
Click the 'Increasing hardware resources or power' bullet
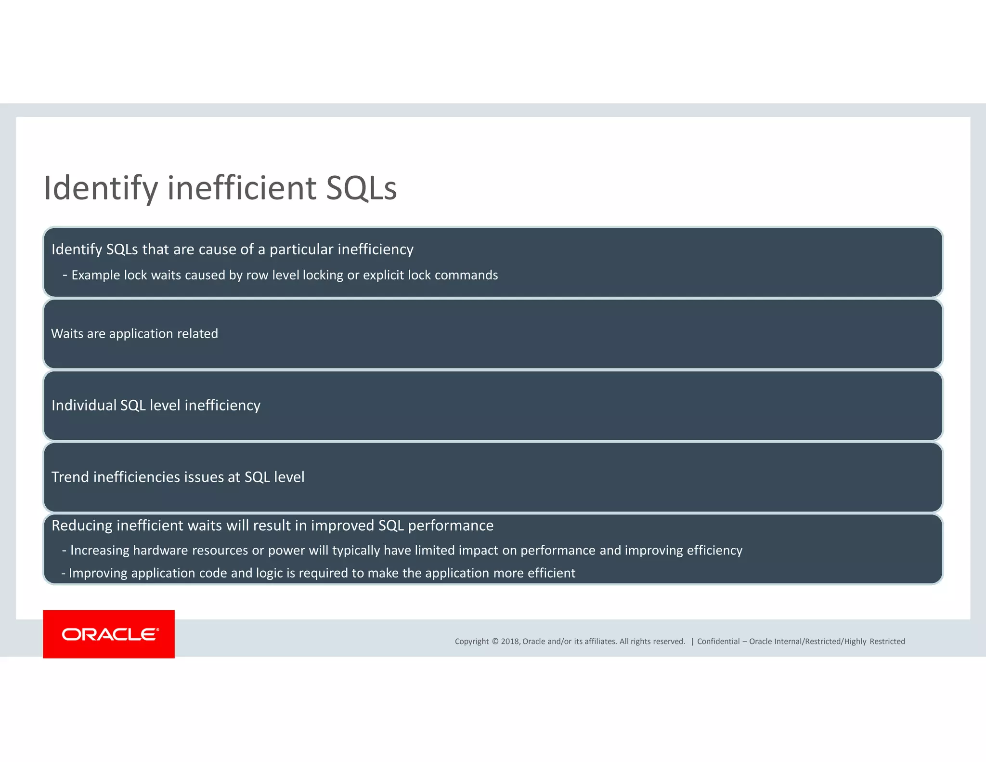402,550
